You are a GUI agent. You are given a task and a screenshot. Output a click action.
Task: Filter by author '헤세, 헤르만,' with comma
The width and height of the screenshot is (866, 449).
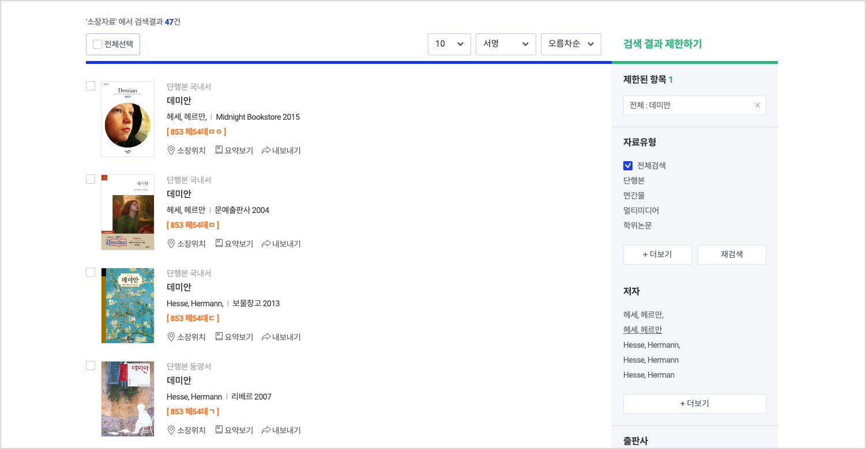point(643,315)
